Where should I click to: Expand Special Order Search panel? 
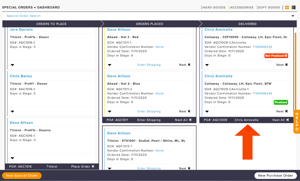tap(293, 16)
